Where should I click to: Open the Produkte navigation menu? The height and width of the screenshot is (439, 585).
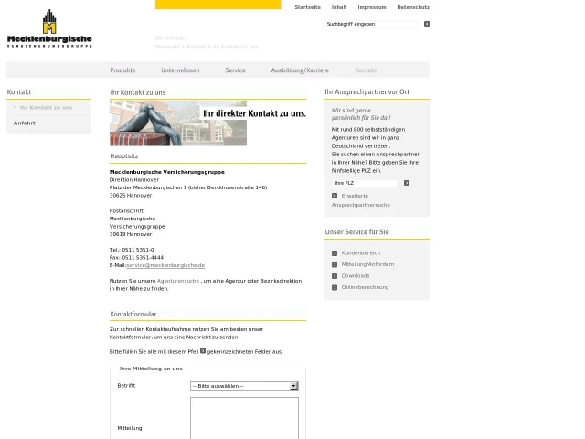[x=122, y=70]
